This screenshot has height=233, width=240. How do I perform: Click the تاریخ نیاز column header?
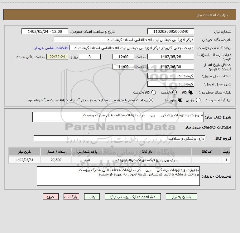point(25,152)
